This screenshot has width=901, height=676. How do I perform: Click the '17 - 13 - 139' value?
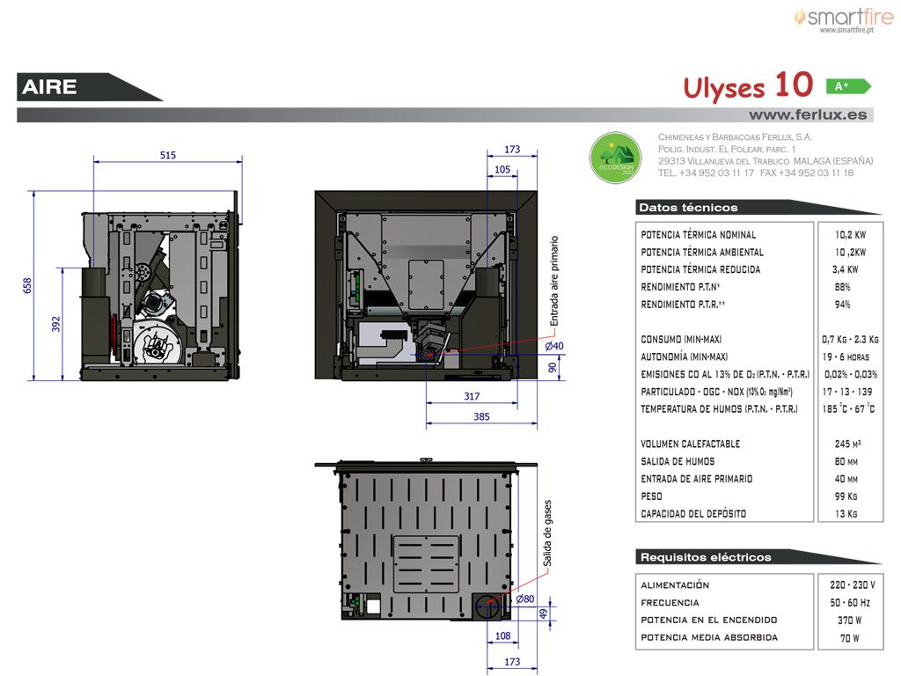pyautogui.click(x=847, y=392)
